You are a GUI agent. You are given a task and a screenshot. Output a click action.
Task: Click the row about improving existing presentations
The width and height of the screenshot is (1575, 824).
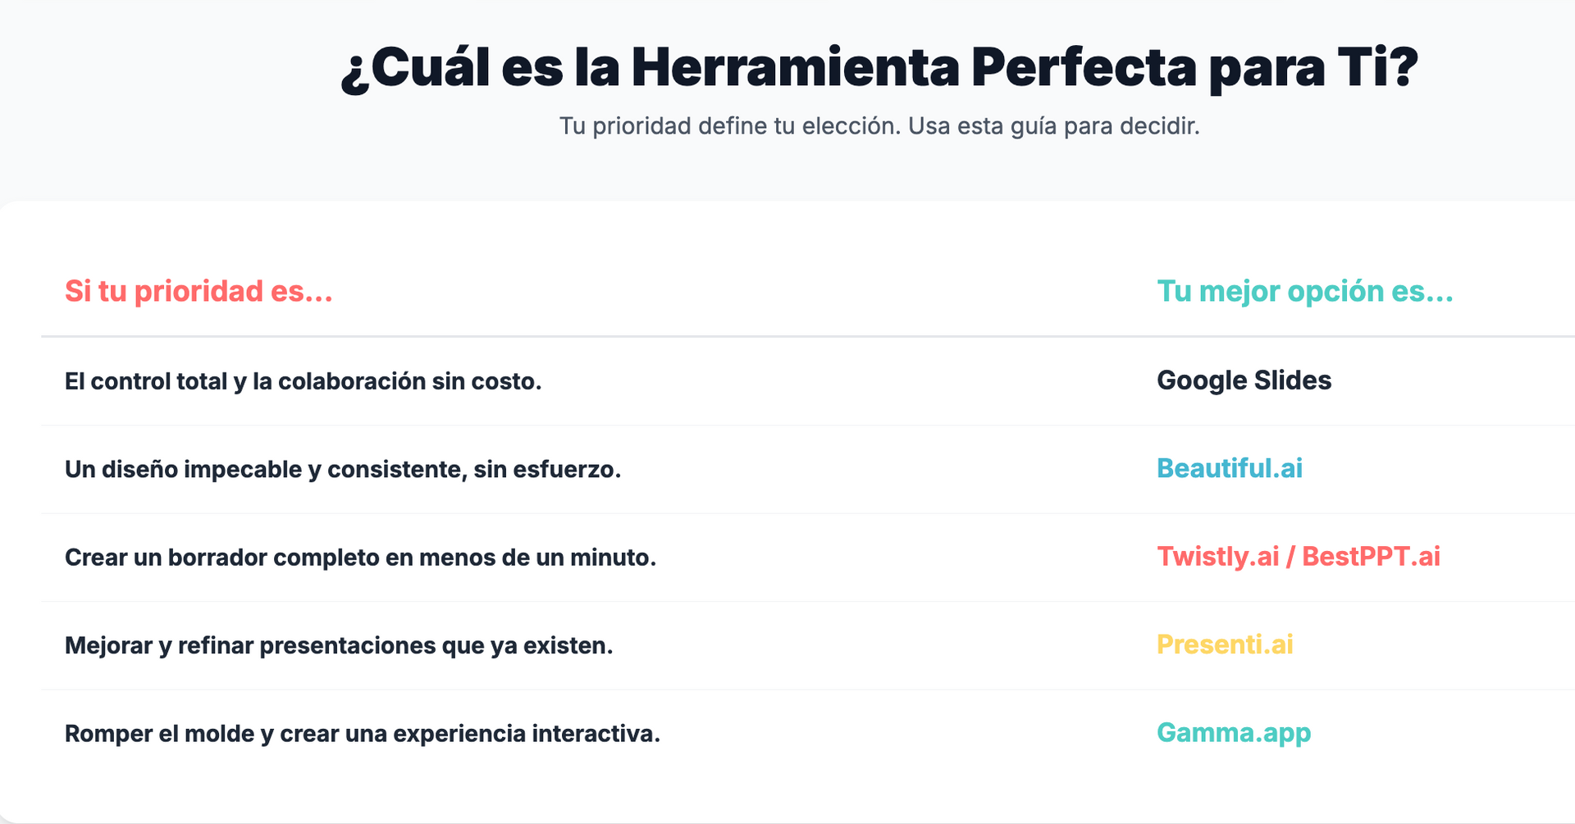(x=808, y=645)
